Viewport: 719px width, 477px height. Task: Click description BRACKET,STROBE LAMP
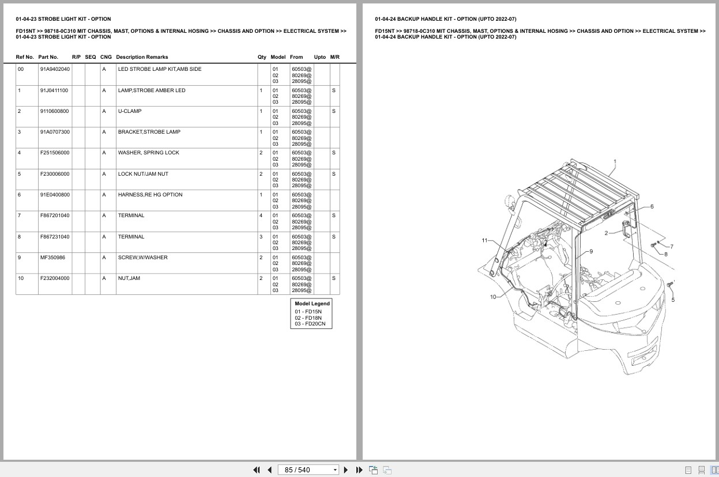[x=149, y=132]
